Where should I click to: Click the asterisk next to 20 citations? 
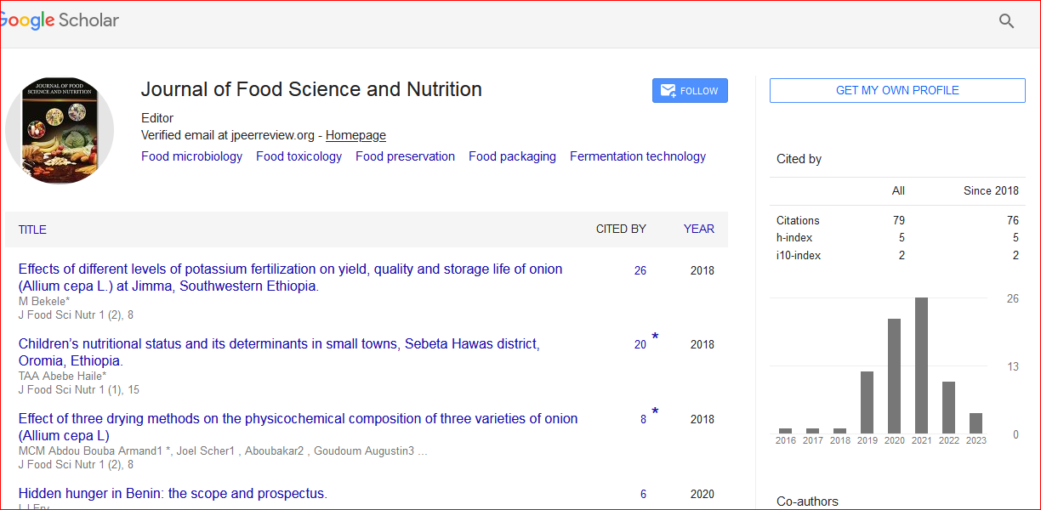click(x=655, y=337)
